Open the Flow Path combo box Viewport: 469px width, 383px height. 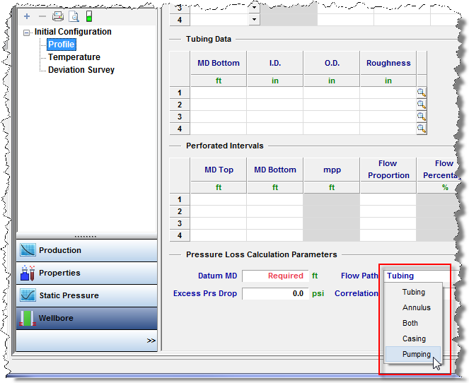(x=416, y=276)
